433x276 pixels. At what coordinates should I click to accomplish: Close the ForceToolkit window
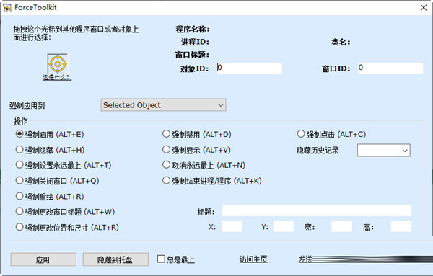(x=424, y=8)
